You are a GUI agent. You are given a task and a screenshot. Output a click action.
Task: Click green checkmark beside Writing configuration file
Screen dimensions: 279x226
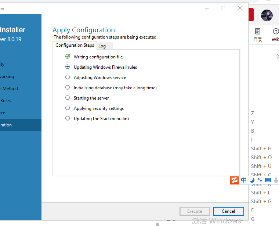pos(68,57)
